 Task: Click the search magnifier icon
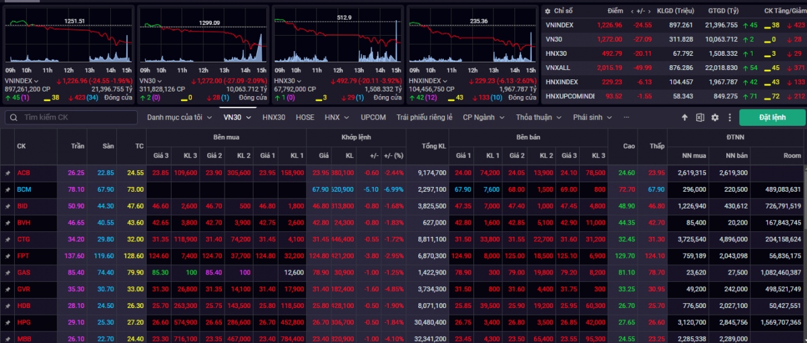tap(13, 117)
